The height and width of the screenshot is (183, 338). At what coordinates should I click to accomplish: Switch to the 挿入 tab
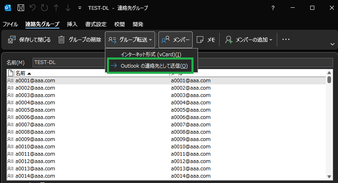72,24
